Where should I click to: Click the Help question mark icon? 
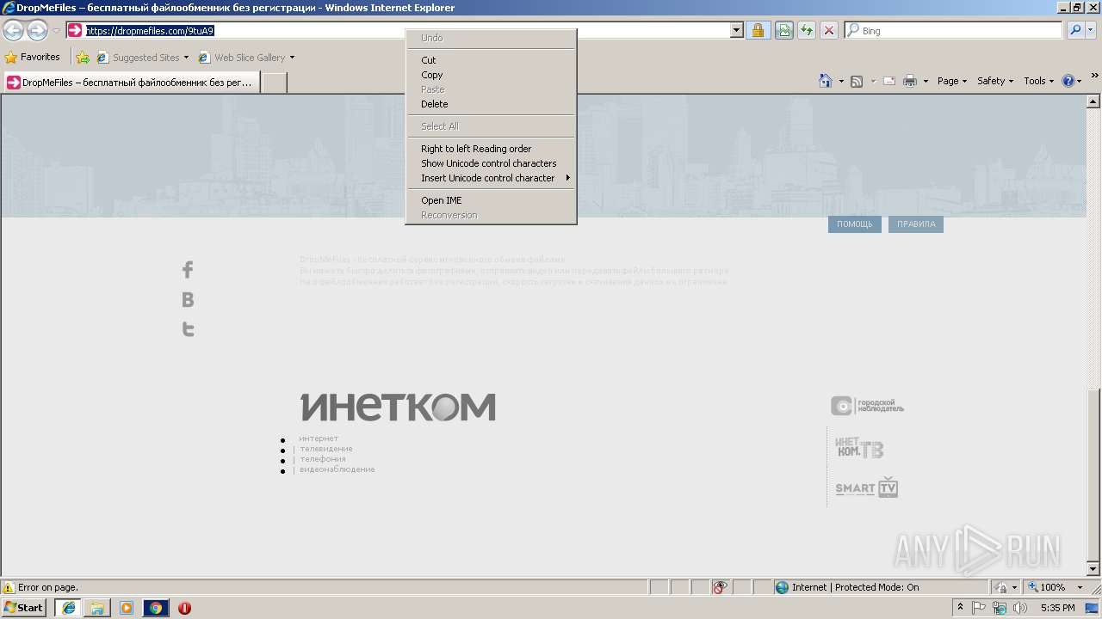point(1068,81)
